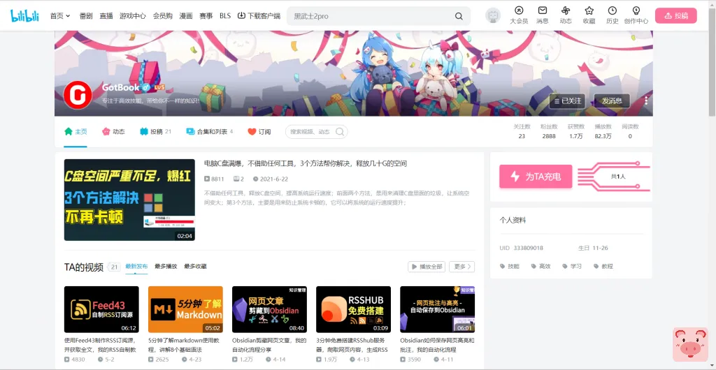Sort videos by 最多收藏

coord(195,267)
